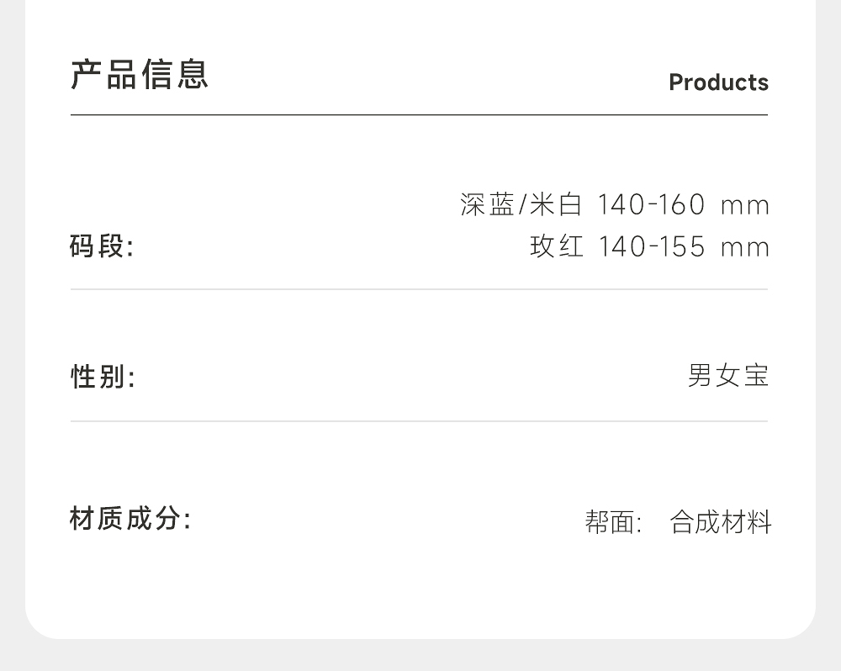Screen dimensions: 841x671
Task: Click the 米白 color name text
Action: pos(556,204)
